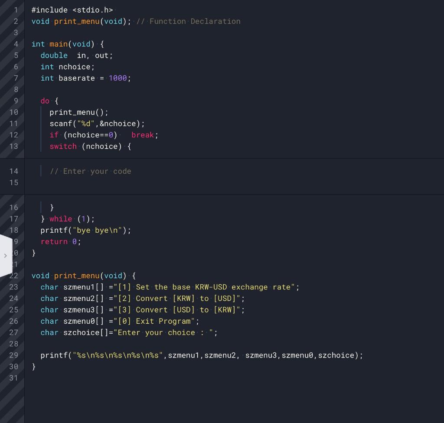This screenshot has width=444, height=423.
Task: Click szchoice 'Enter your choice' line
Action: [x=129, y=332]
